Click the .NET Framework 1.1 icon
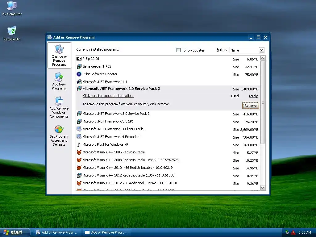Viewport: 316px width, 237px height. pyautogui.click(x=79, y=82)
